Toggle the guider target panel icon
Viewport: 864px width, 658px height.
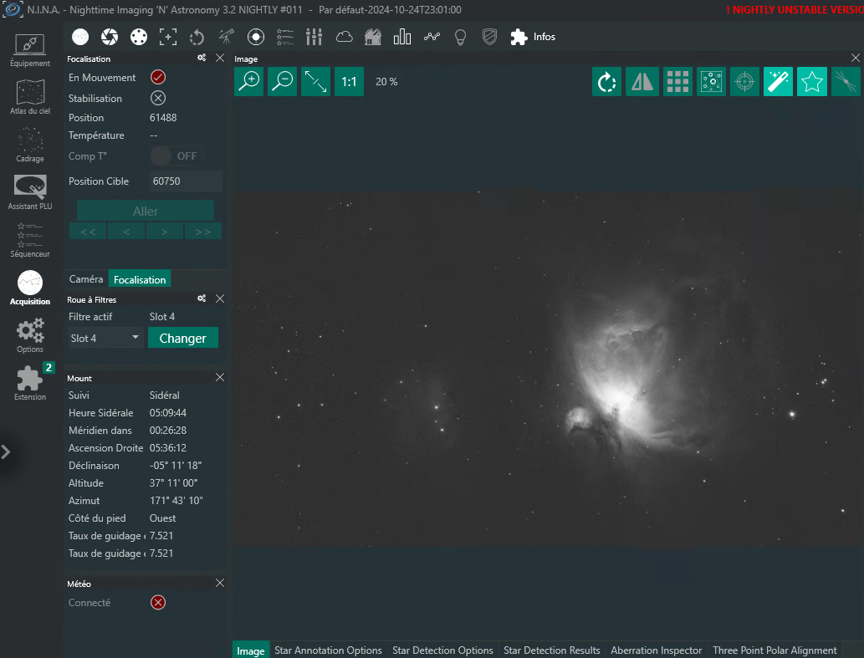click(256, 37)
